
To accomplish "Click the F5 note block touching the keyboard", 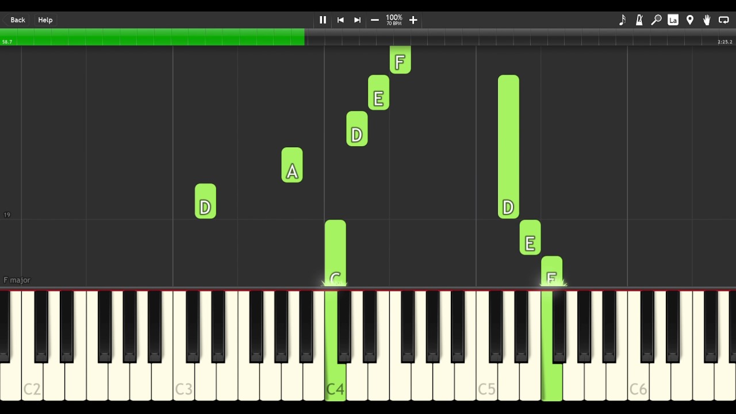I will click(551, 271).
